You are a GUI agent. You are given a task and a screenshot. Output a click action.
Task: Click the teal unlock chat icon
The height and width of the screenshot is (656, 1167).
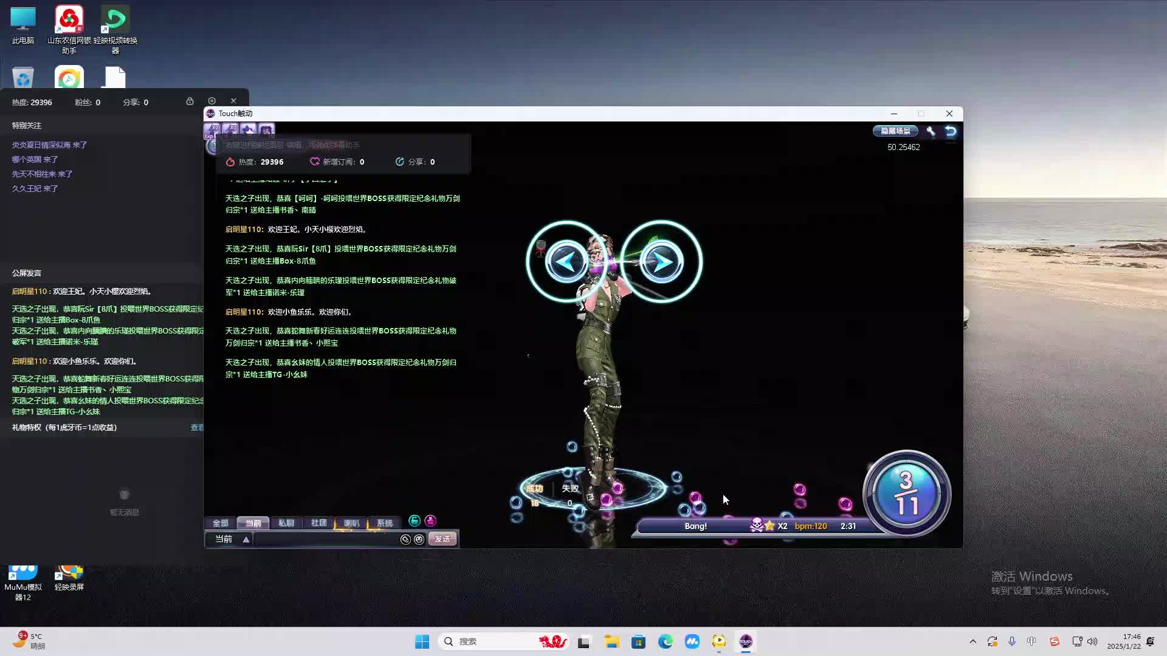click(x=415, y=521)
